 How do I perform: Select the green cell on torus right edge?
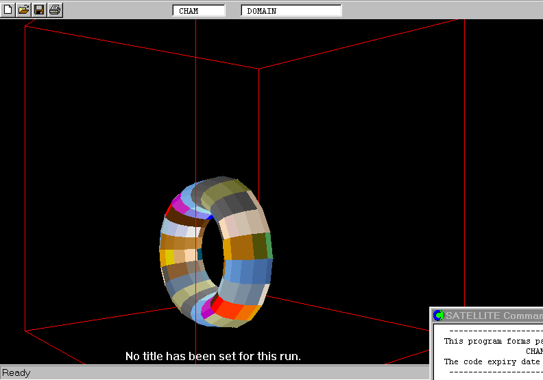pos(269,245)
